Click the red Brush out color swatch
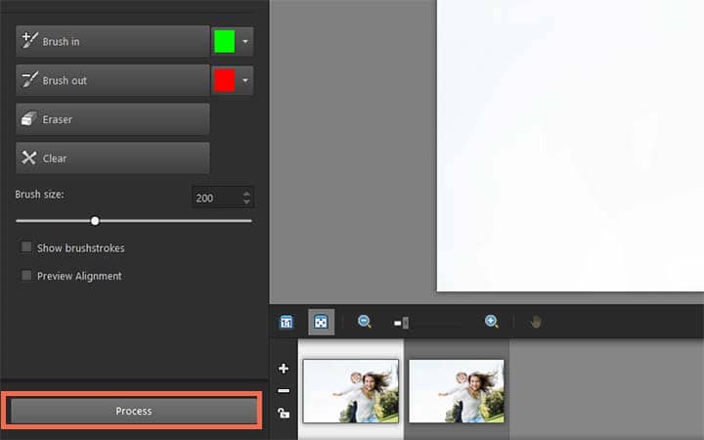 224,80
